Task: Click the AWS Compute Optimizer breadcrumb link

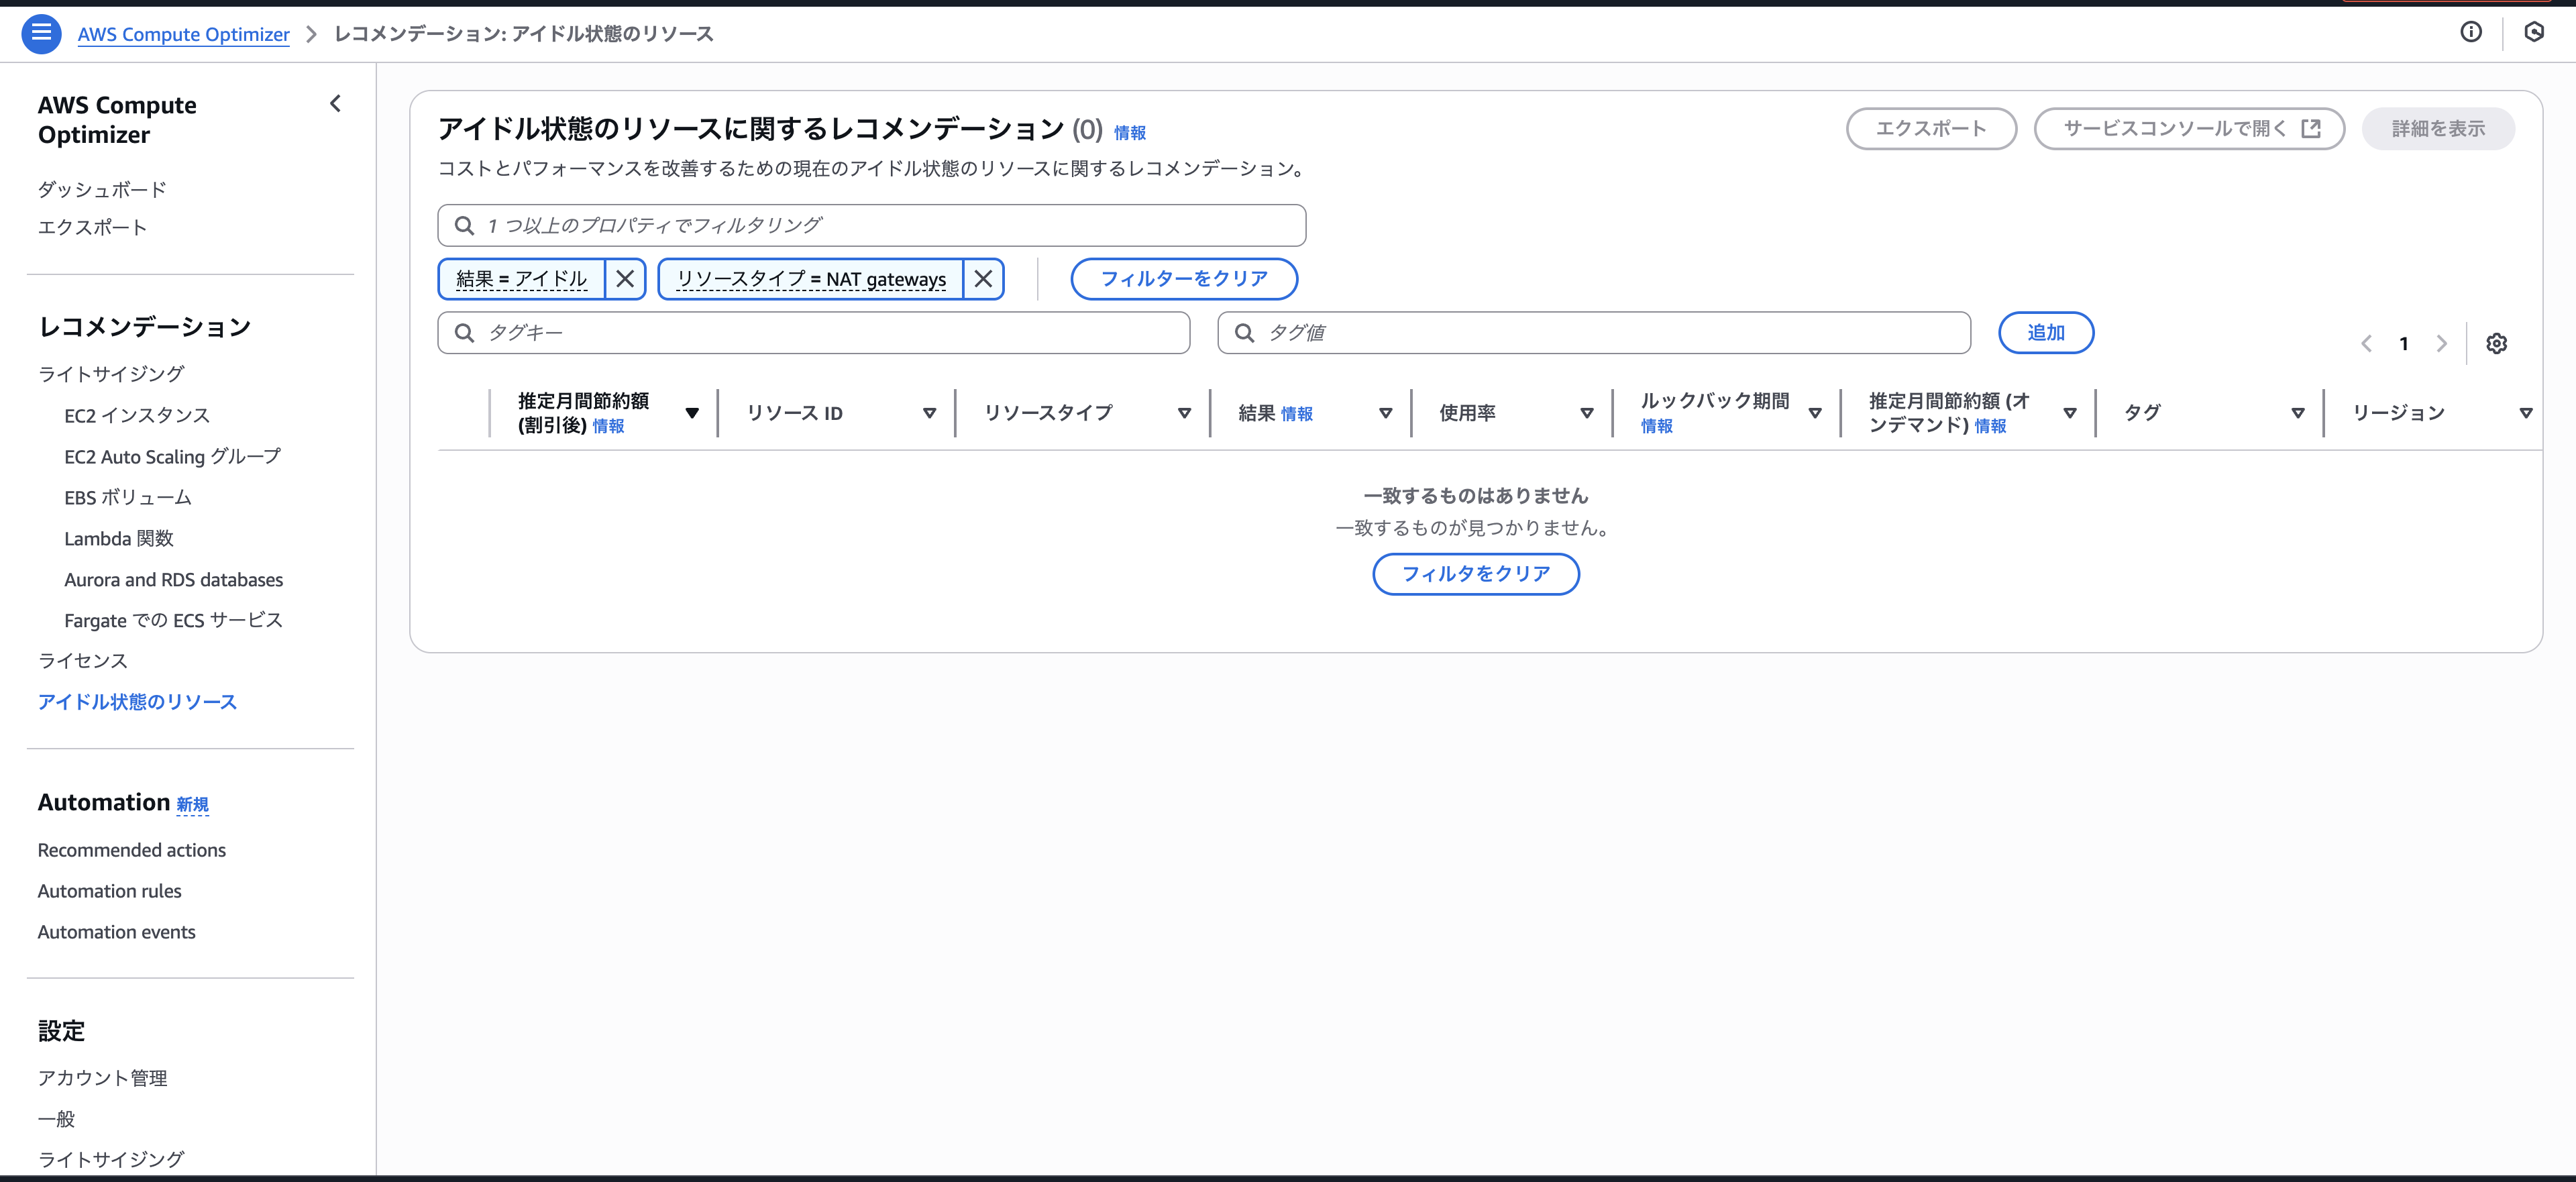Action: (184, 34)
